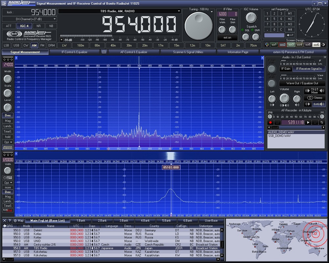
Task: Click the split-view icon between IF and AF tabs
Action: [104, 52]
